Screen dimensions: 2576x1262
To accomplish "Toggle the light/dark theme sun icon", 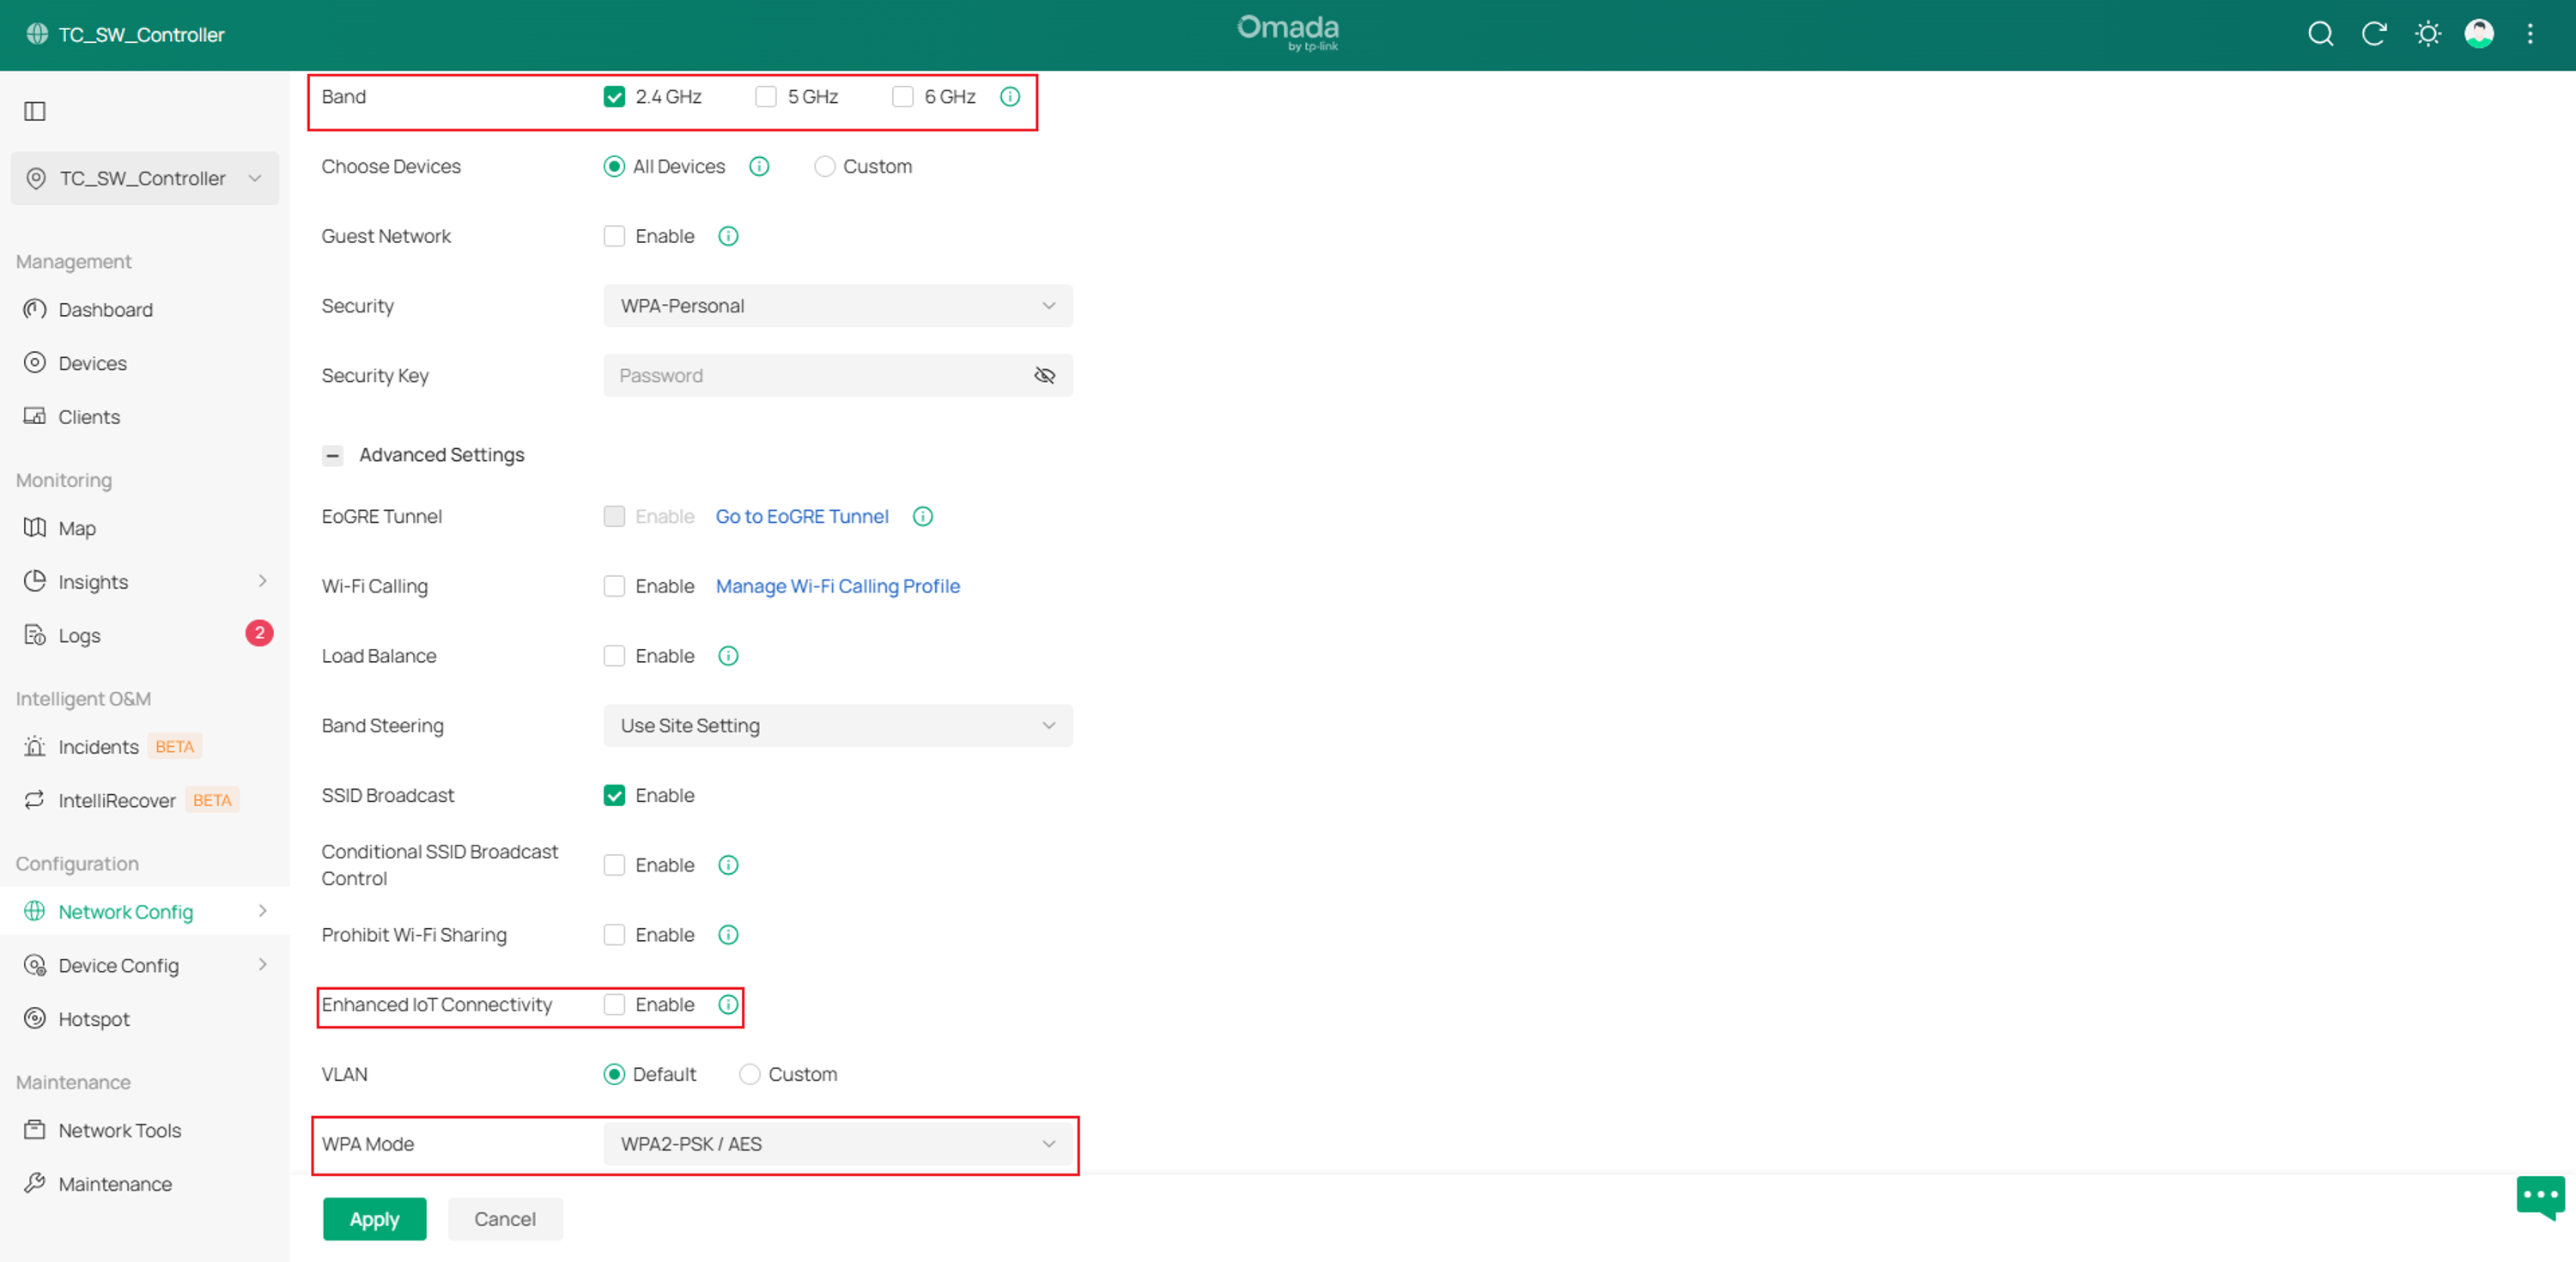I will 2428,34.
